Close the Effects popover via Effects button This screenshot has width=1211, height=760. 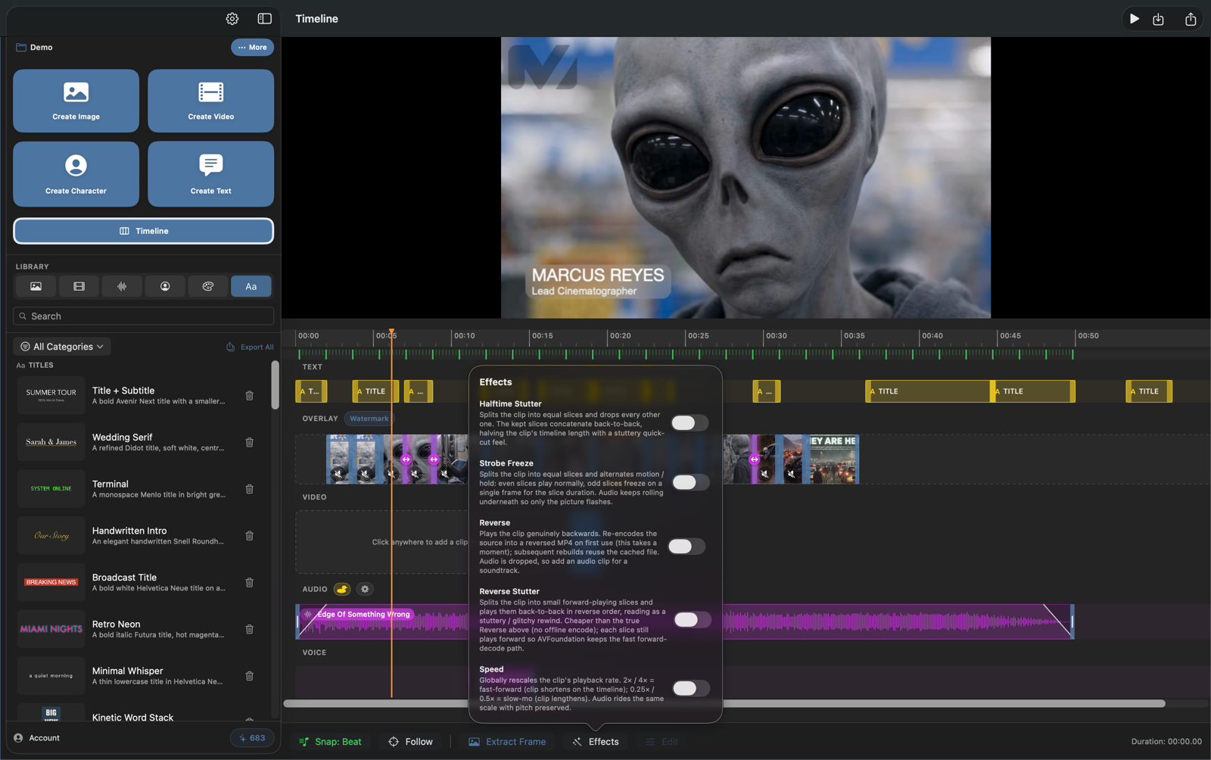pos(596,742)
